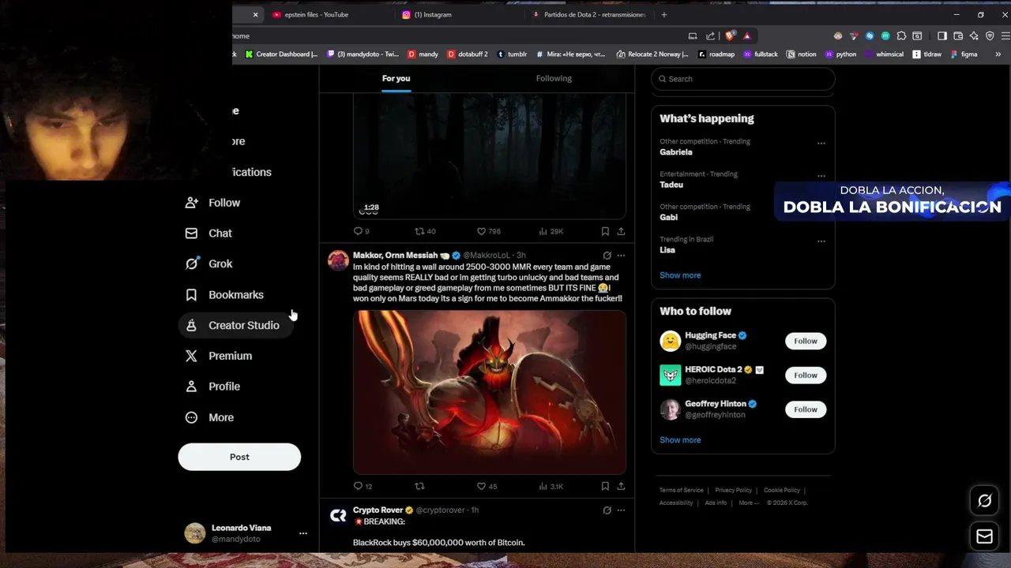Click the Search field

[742, 79]
